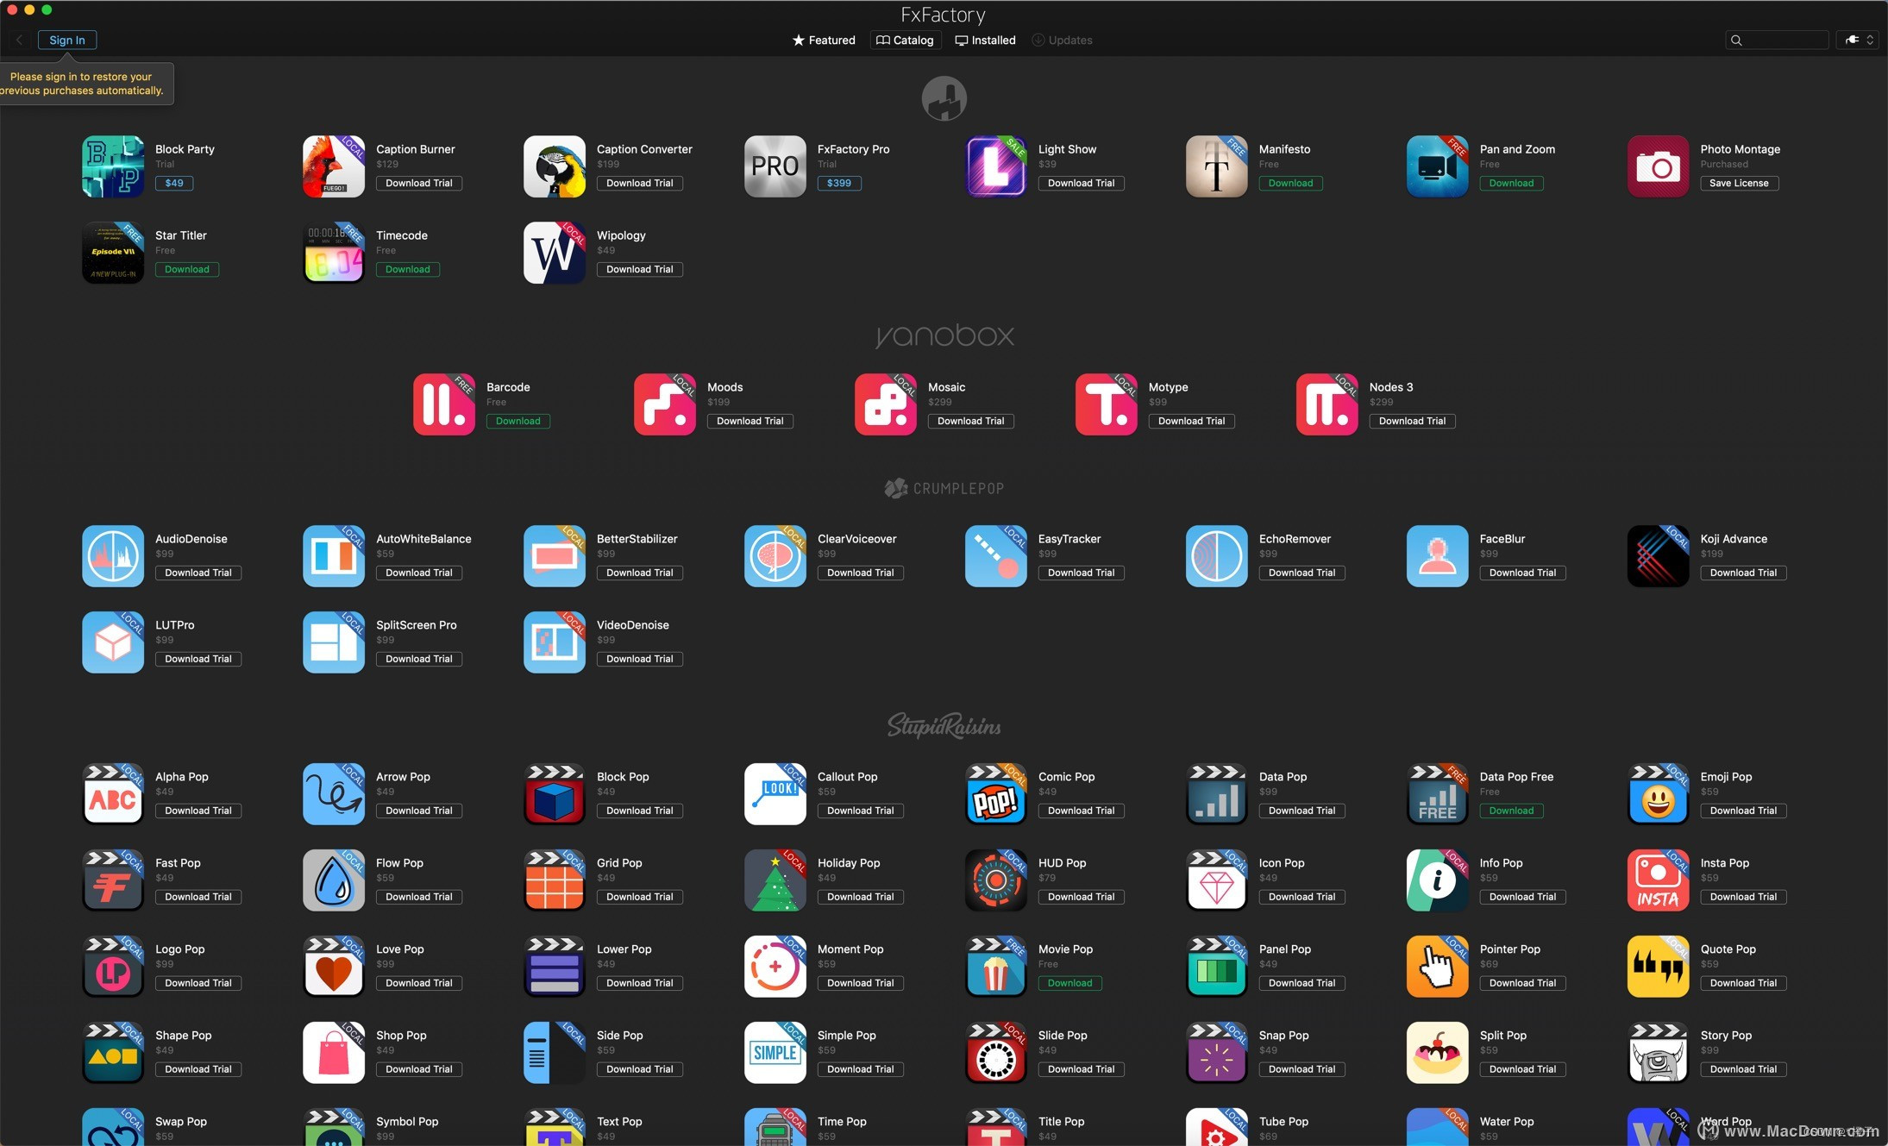Open the Comic Pop icon
This screenshot has width=1888, height=1146.
[x=996, y=794]
